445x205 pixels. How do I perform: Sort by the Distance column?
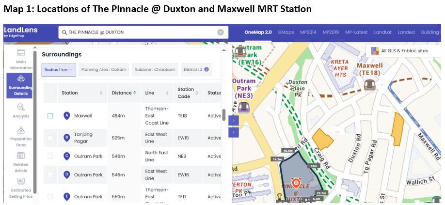tap(124, 93)
